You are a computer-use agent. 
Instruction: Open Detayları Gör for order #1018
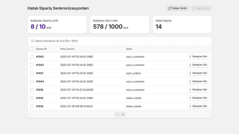(198, 98)
